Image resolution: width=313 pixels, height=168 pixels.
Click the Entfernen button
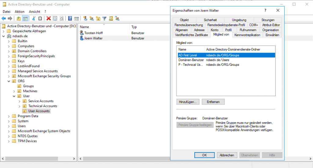pos(213,102)
